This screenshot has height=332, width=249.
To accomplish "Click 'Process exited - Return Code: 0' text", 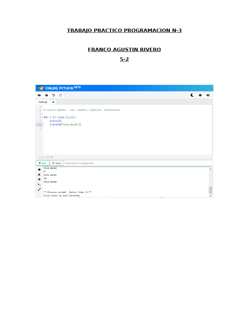I will pos(67,192).
